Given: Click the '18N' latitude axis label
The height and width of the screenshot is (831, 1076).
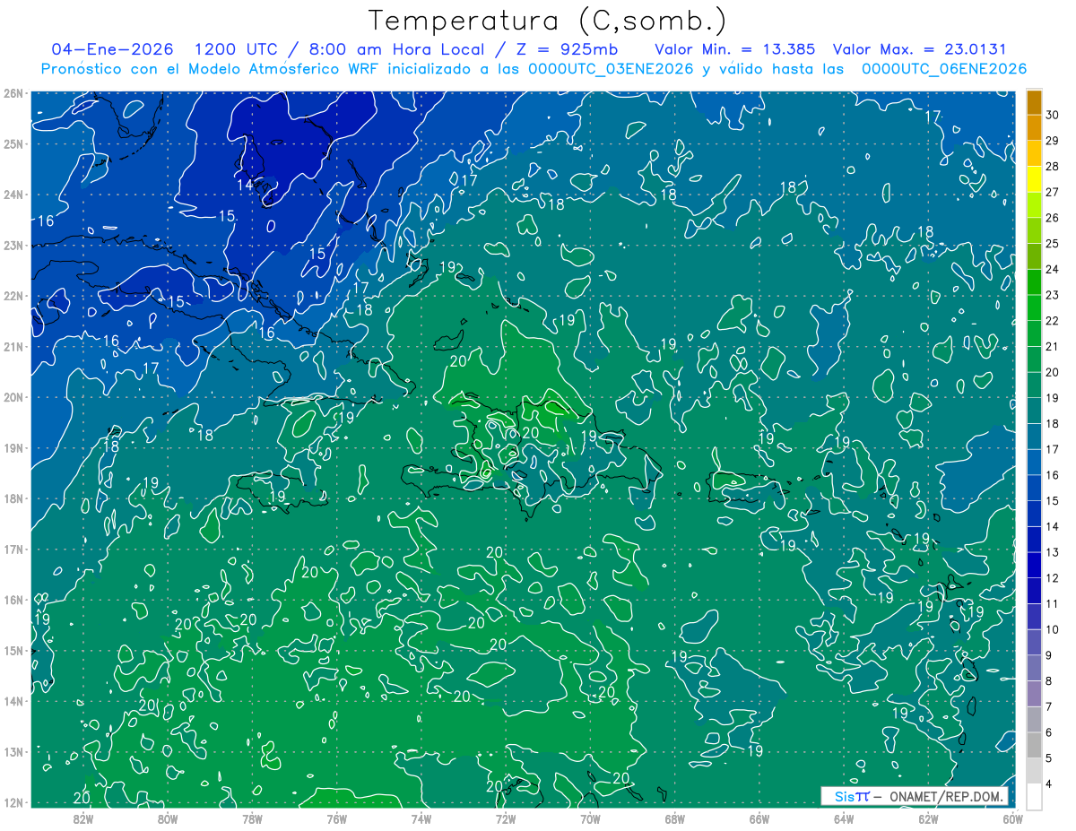Looking at the screenshot, I should click(x=13, y=498).
